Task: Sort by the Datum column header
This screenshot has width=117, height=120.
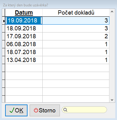Action: coord(24,13)
